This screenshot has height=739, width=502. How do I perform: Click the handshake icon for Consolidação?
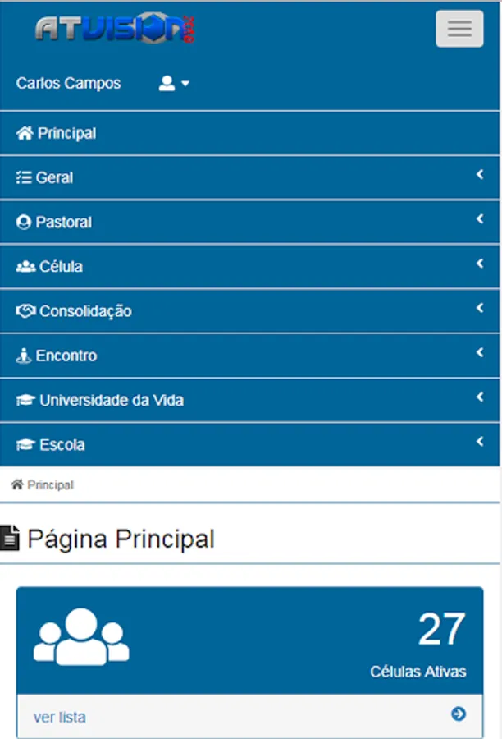point(25,311)
